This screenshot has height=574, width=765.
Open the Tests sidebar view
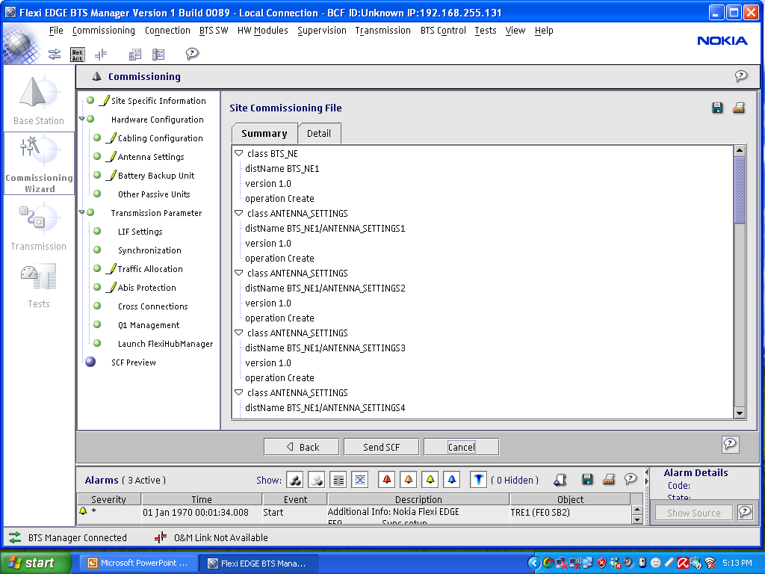pos(39,286)
